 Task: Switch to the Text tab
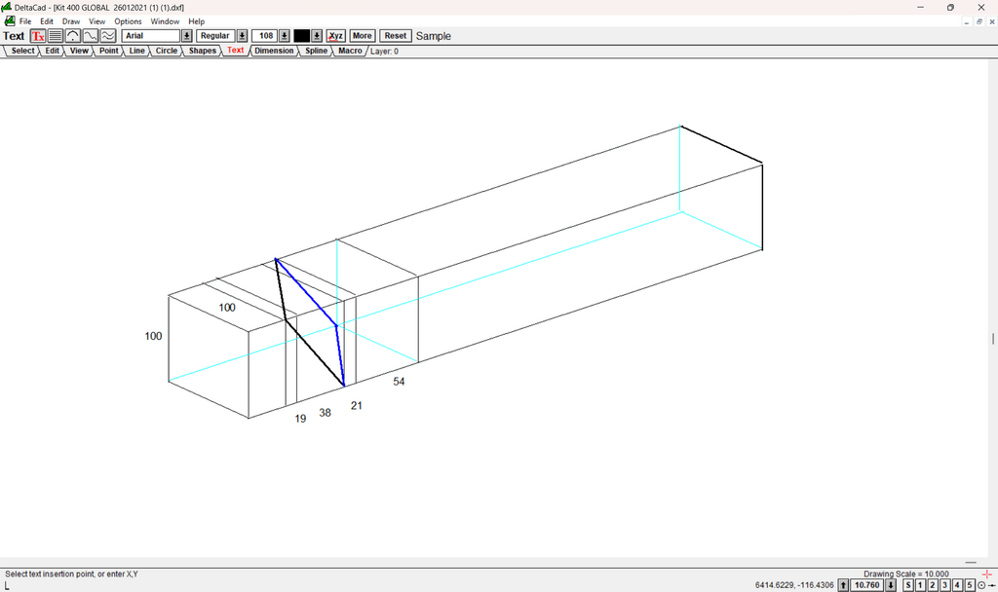[236, 51]
